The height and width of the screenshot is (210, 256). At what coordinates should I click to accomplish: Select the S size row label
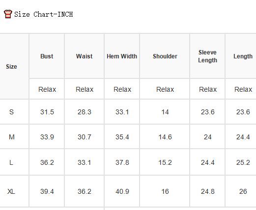click(x=11, y=112)
